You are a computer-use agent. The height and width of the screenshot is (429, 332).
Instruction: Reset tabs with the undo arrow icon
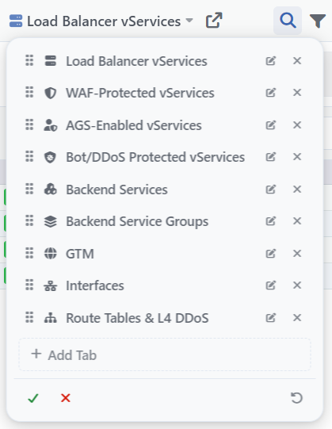coord(296,398)
